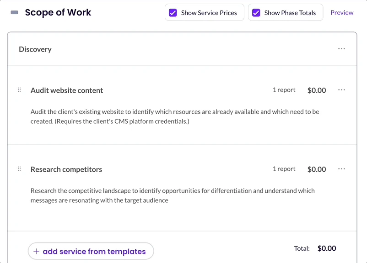The image size is (367, 263).
Task: Expand details for Research competitors service
Action: [66, 168]
